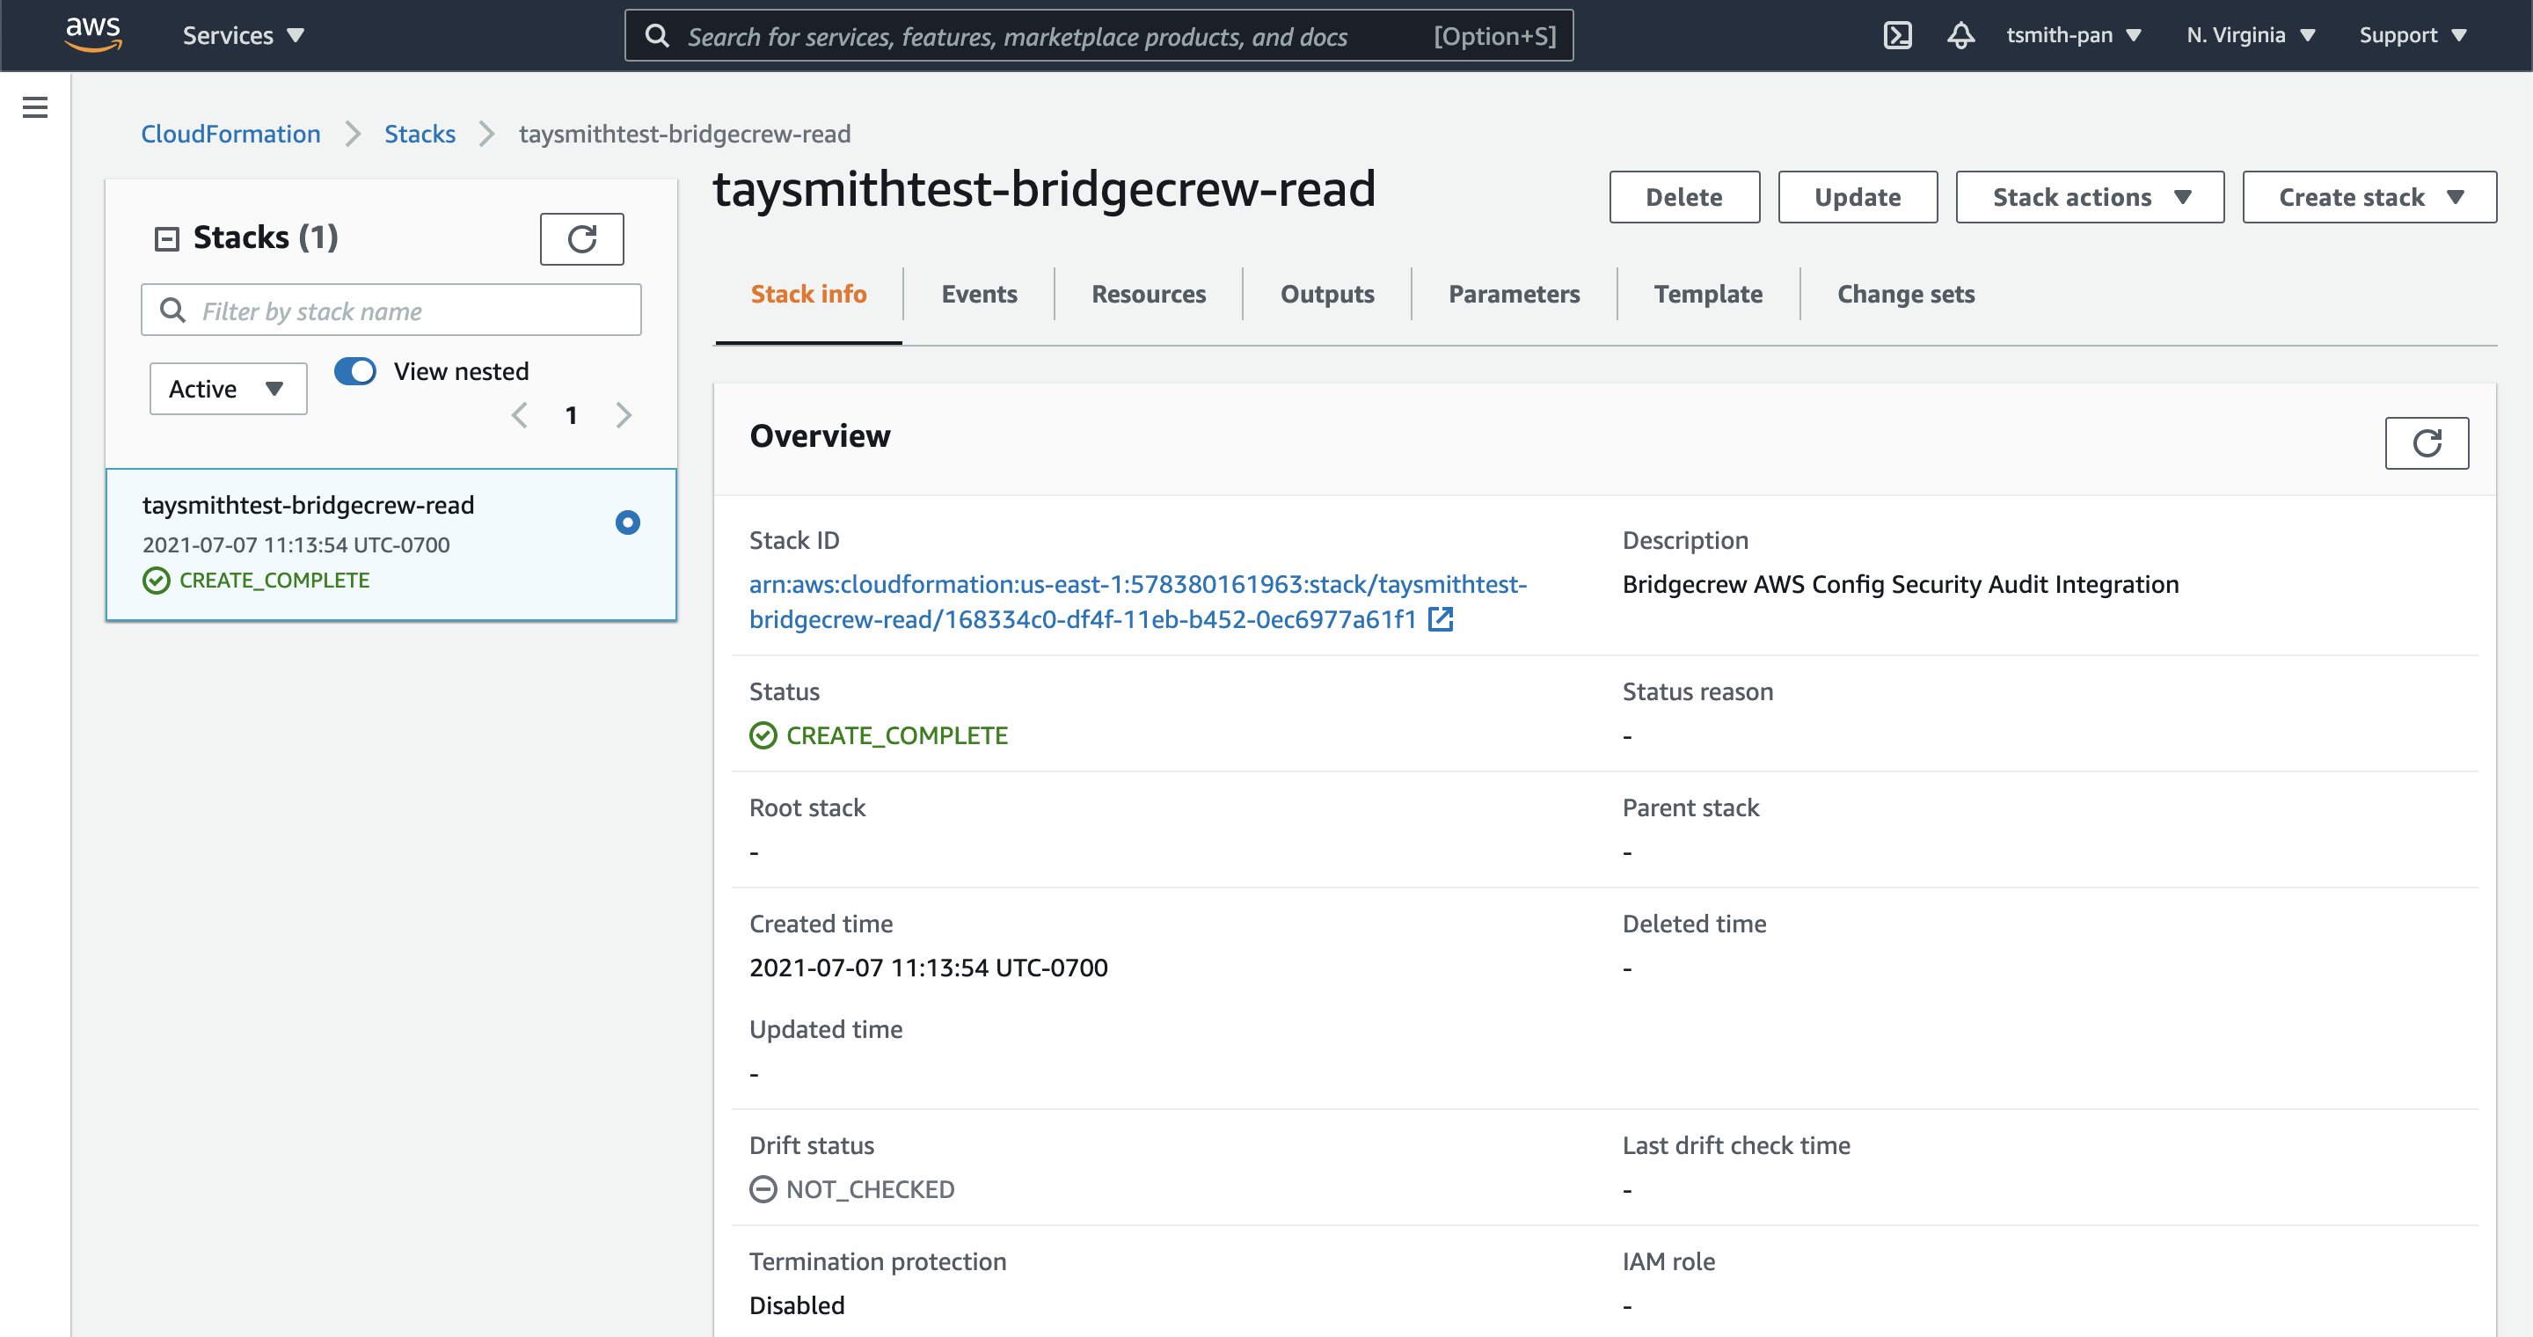The image size is (2533, 1337).
Task: Open the notifications bell
Action: click(1960, 35)
